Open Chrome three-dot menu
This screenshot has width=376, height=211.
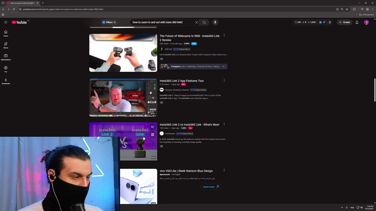click(x=373, y=9)
